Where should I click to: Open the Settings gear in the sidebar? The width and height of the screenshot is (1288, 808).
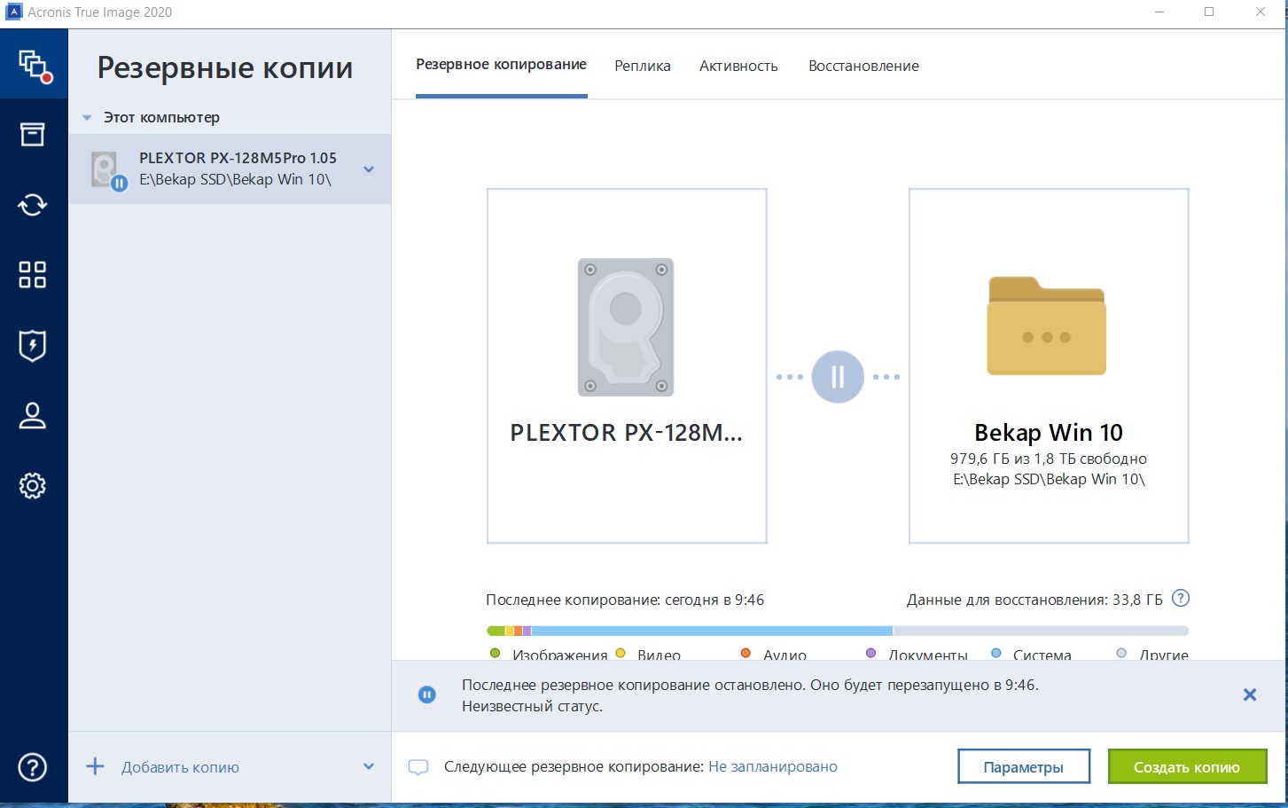[33, 486]
